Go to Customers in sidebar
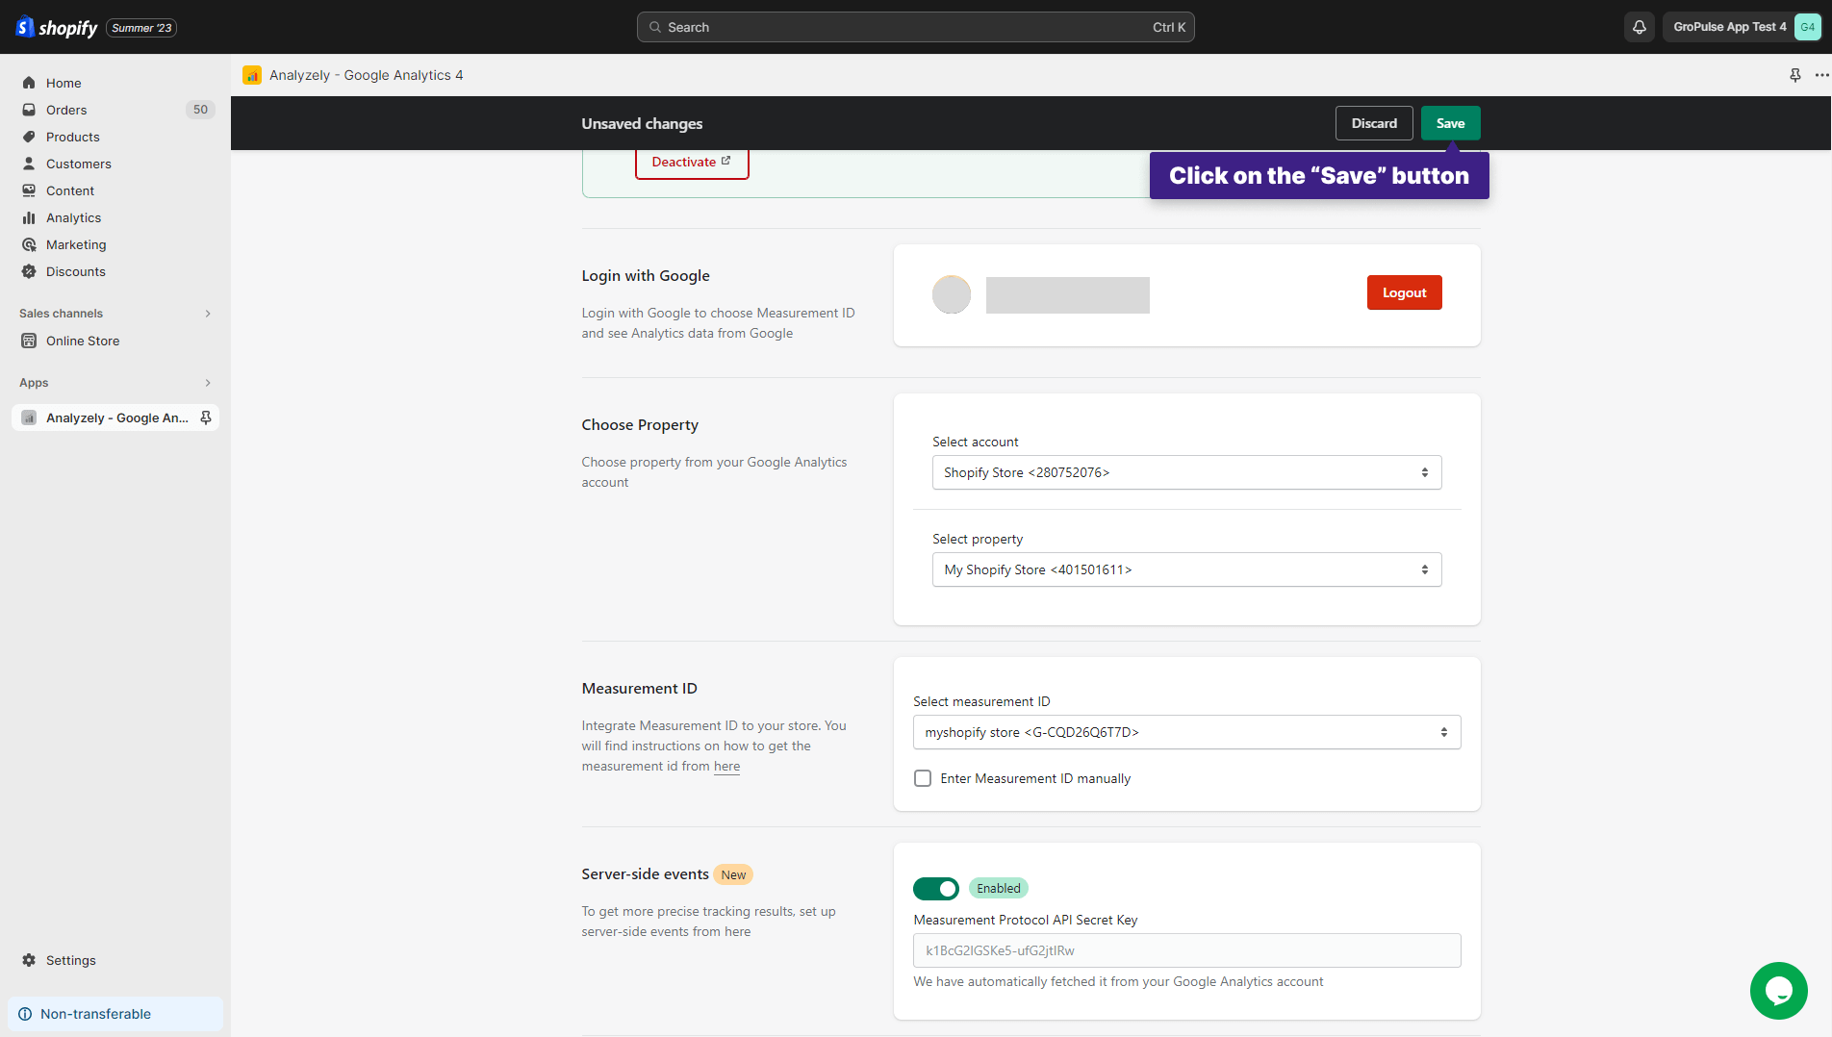 pyautogui.click(x=79, y=164)
